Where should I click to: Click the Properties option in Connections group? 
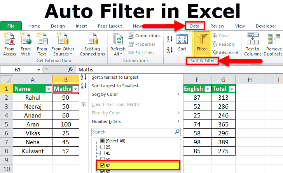(x=141, y=44)
